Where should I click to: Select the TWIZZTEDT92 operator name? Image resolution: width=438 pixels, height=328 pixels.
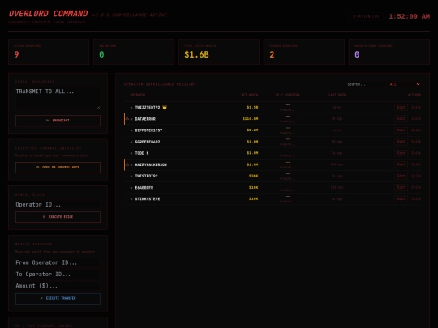pos(148,108)
